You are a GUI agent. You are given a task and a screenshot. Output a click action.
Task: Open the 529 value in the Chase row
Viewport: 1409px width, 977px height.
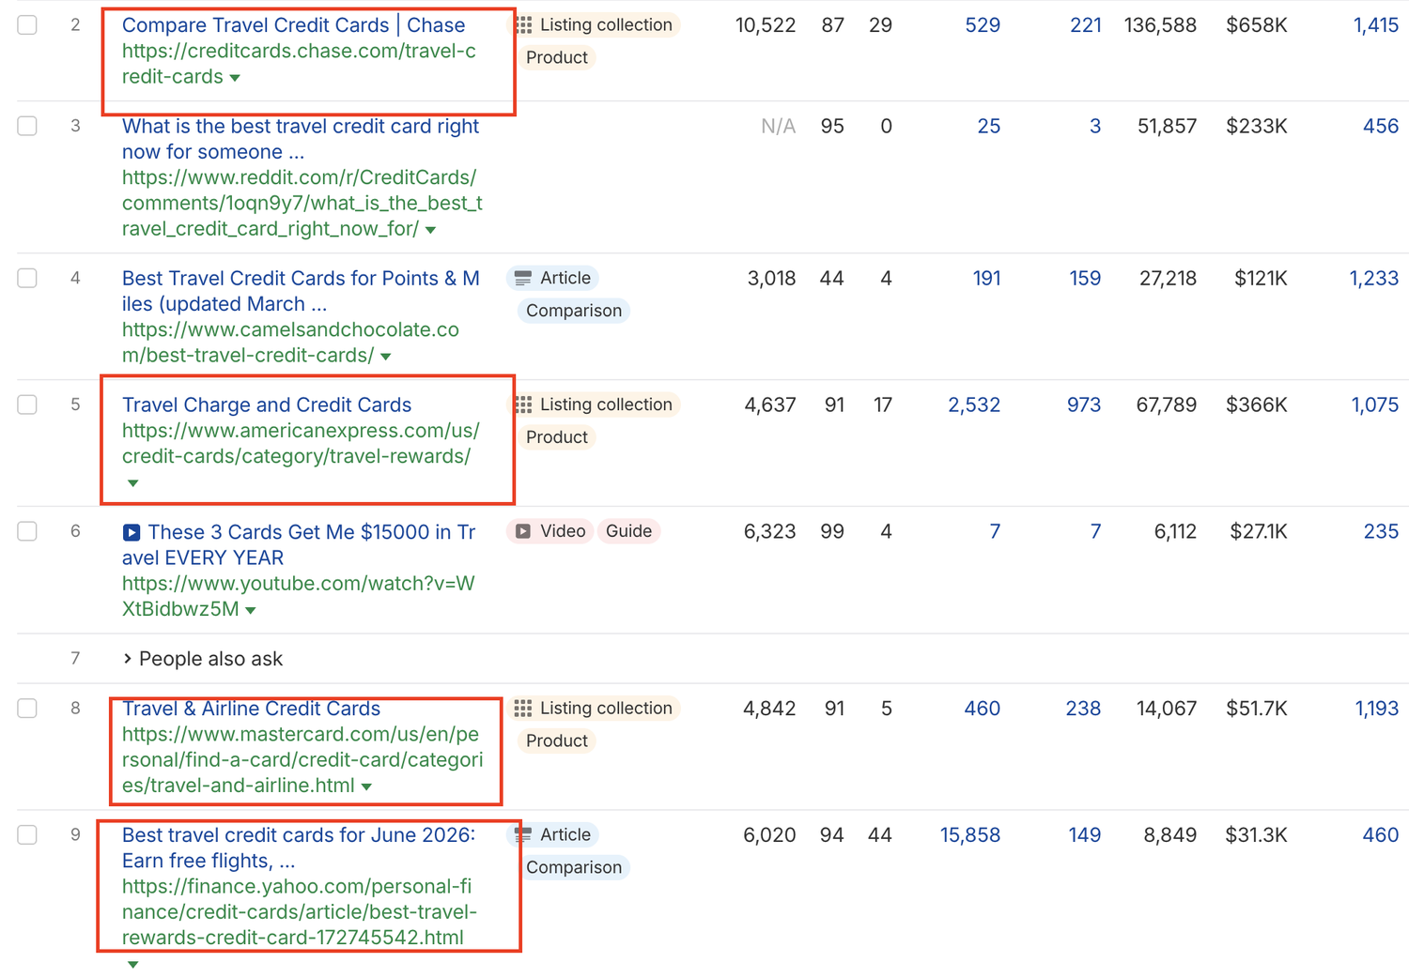point(983,25)
